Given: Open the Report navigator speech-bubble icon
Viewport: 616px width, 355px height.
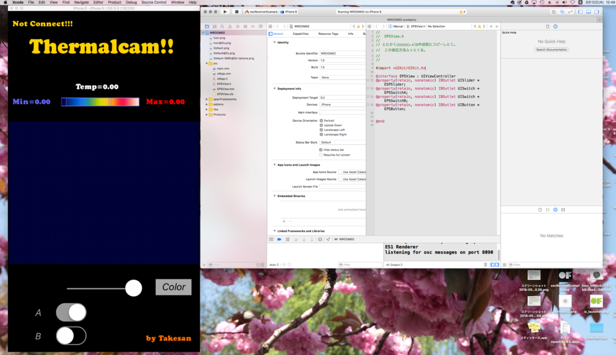Looking at the screenshot, I should point(260,26).
